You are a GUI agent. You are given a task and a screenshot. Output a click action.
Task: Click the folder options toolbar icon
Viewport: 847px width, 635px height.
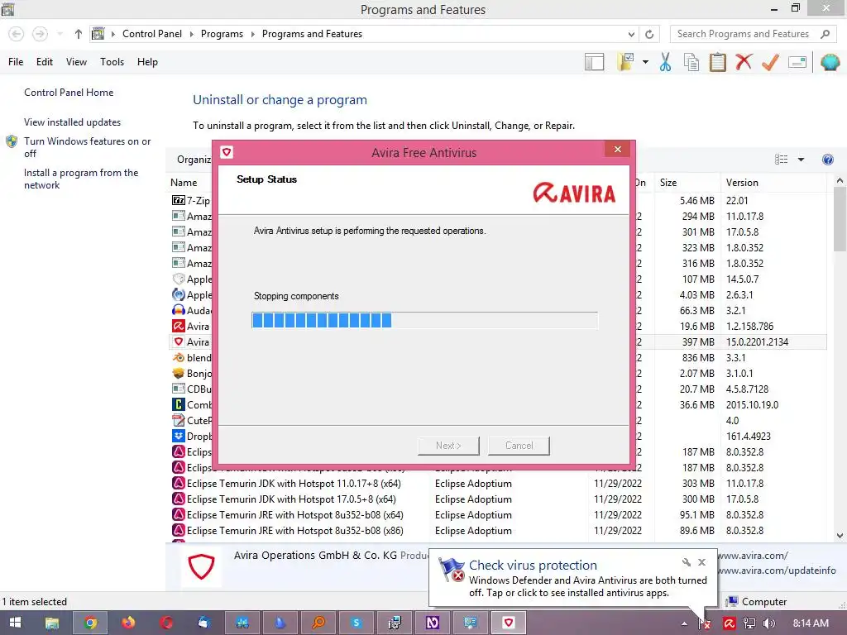pyautogui.click(x=625, y=62)
